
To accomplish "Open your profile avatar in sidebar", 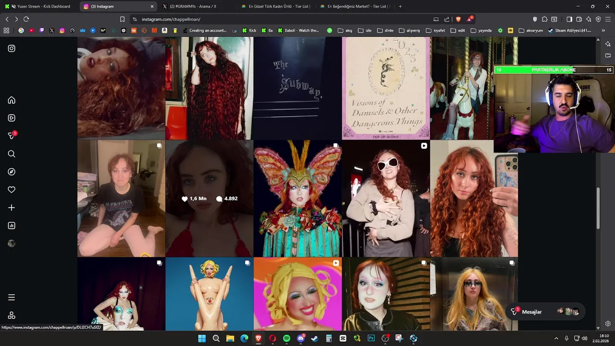I will click(x=12, y=244).
